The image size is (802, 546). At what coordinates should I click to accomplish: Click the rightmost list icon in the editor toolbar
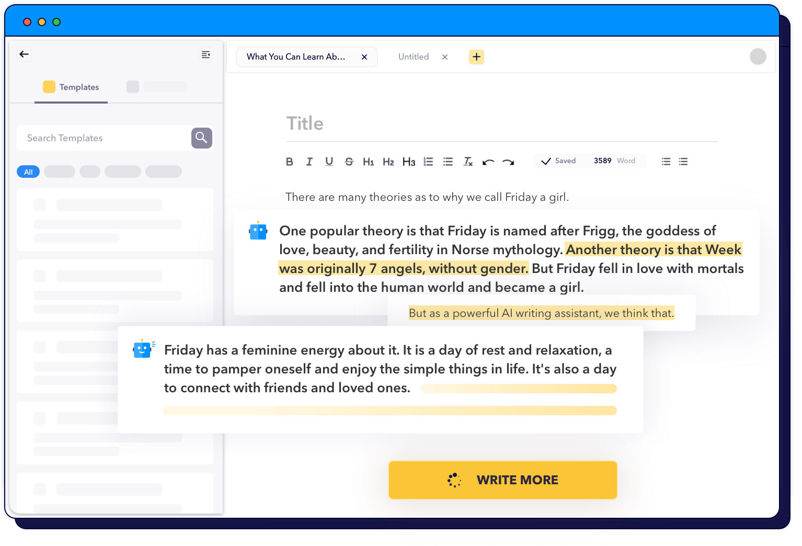pyautogui.click(x=683, y=162)
